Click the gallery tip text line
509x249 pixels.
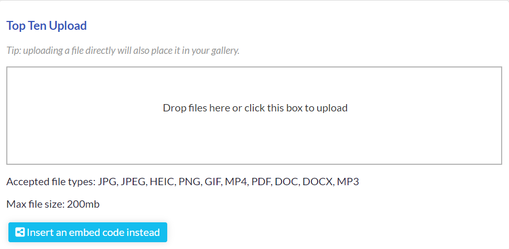[x=123, y=51]
